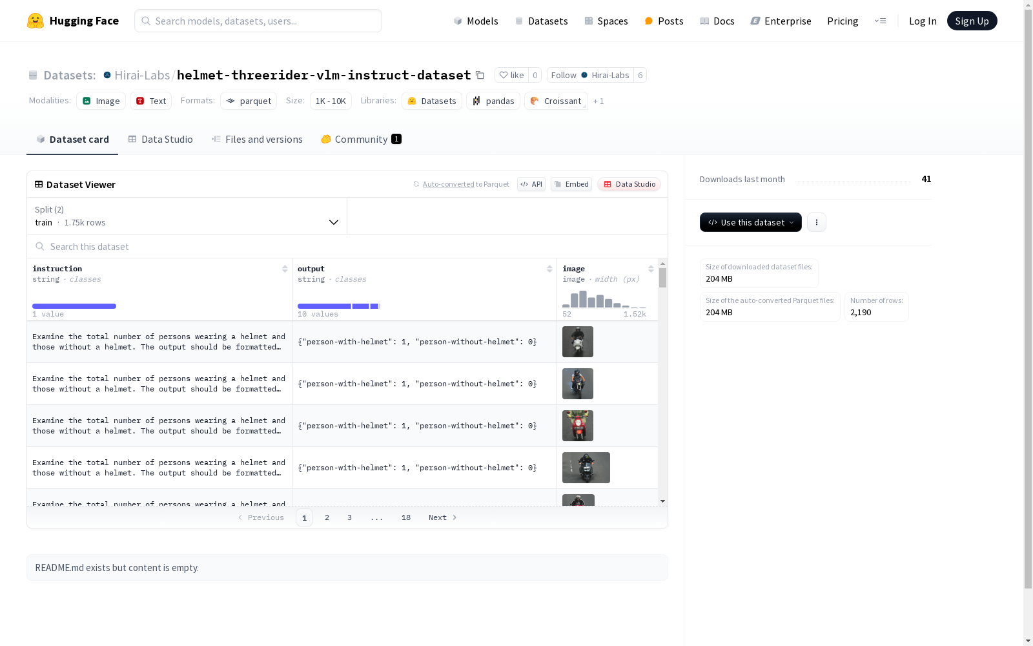Switch to the Dataset card tab
This screenshot has height=646, width=1033.
pos(72,139)
